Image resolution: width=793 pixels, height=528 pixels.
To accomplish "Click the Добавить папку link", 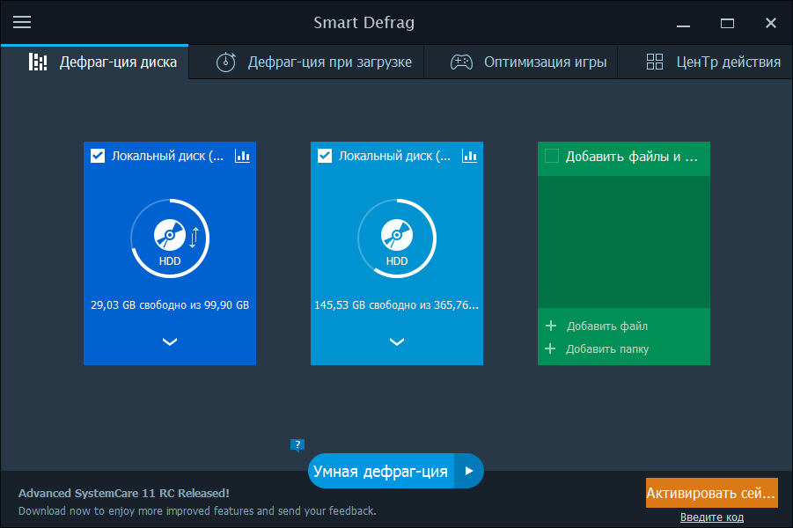I will (x=607, y=349).
